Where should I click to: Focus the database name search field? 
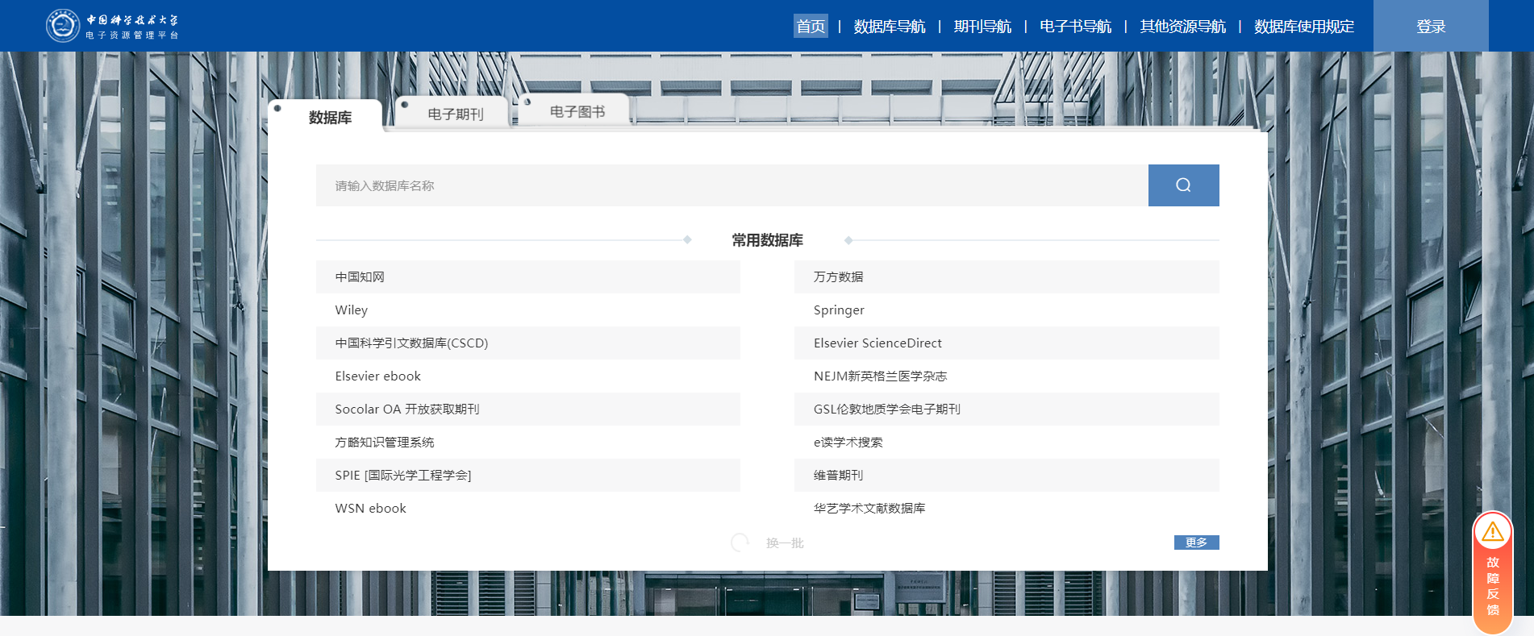pyautogui.click(x=732, y=185)
